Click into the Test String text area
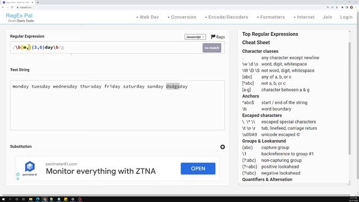 [x=117, y=105]
